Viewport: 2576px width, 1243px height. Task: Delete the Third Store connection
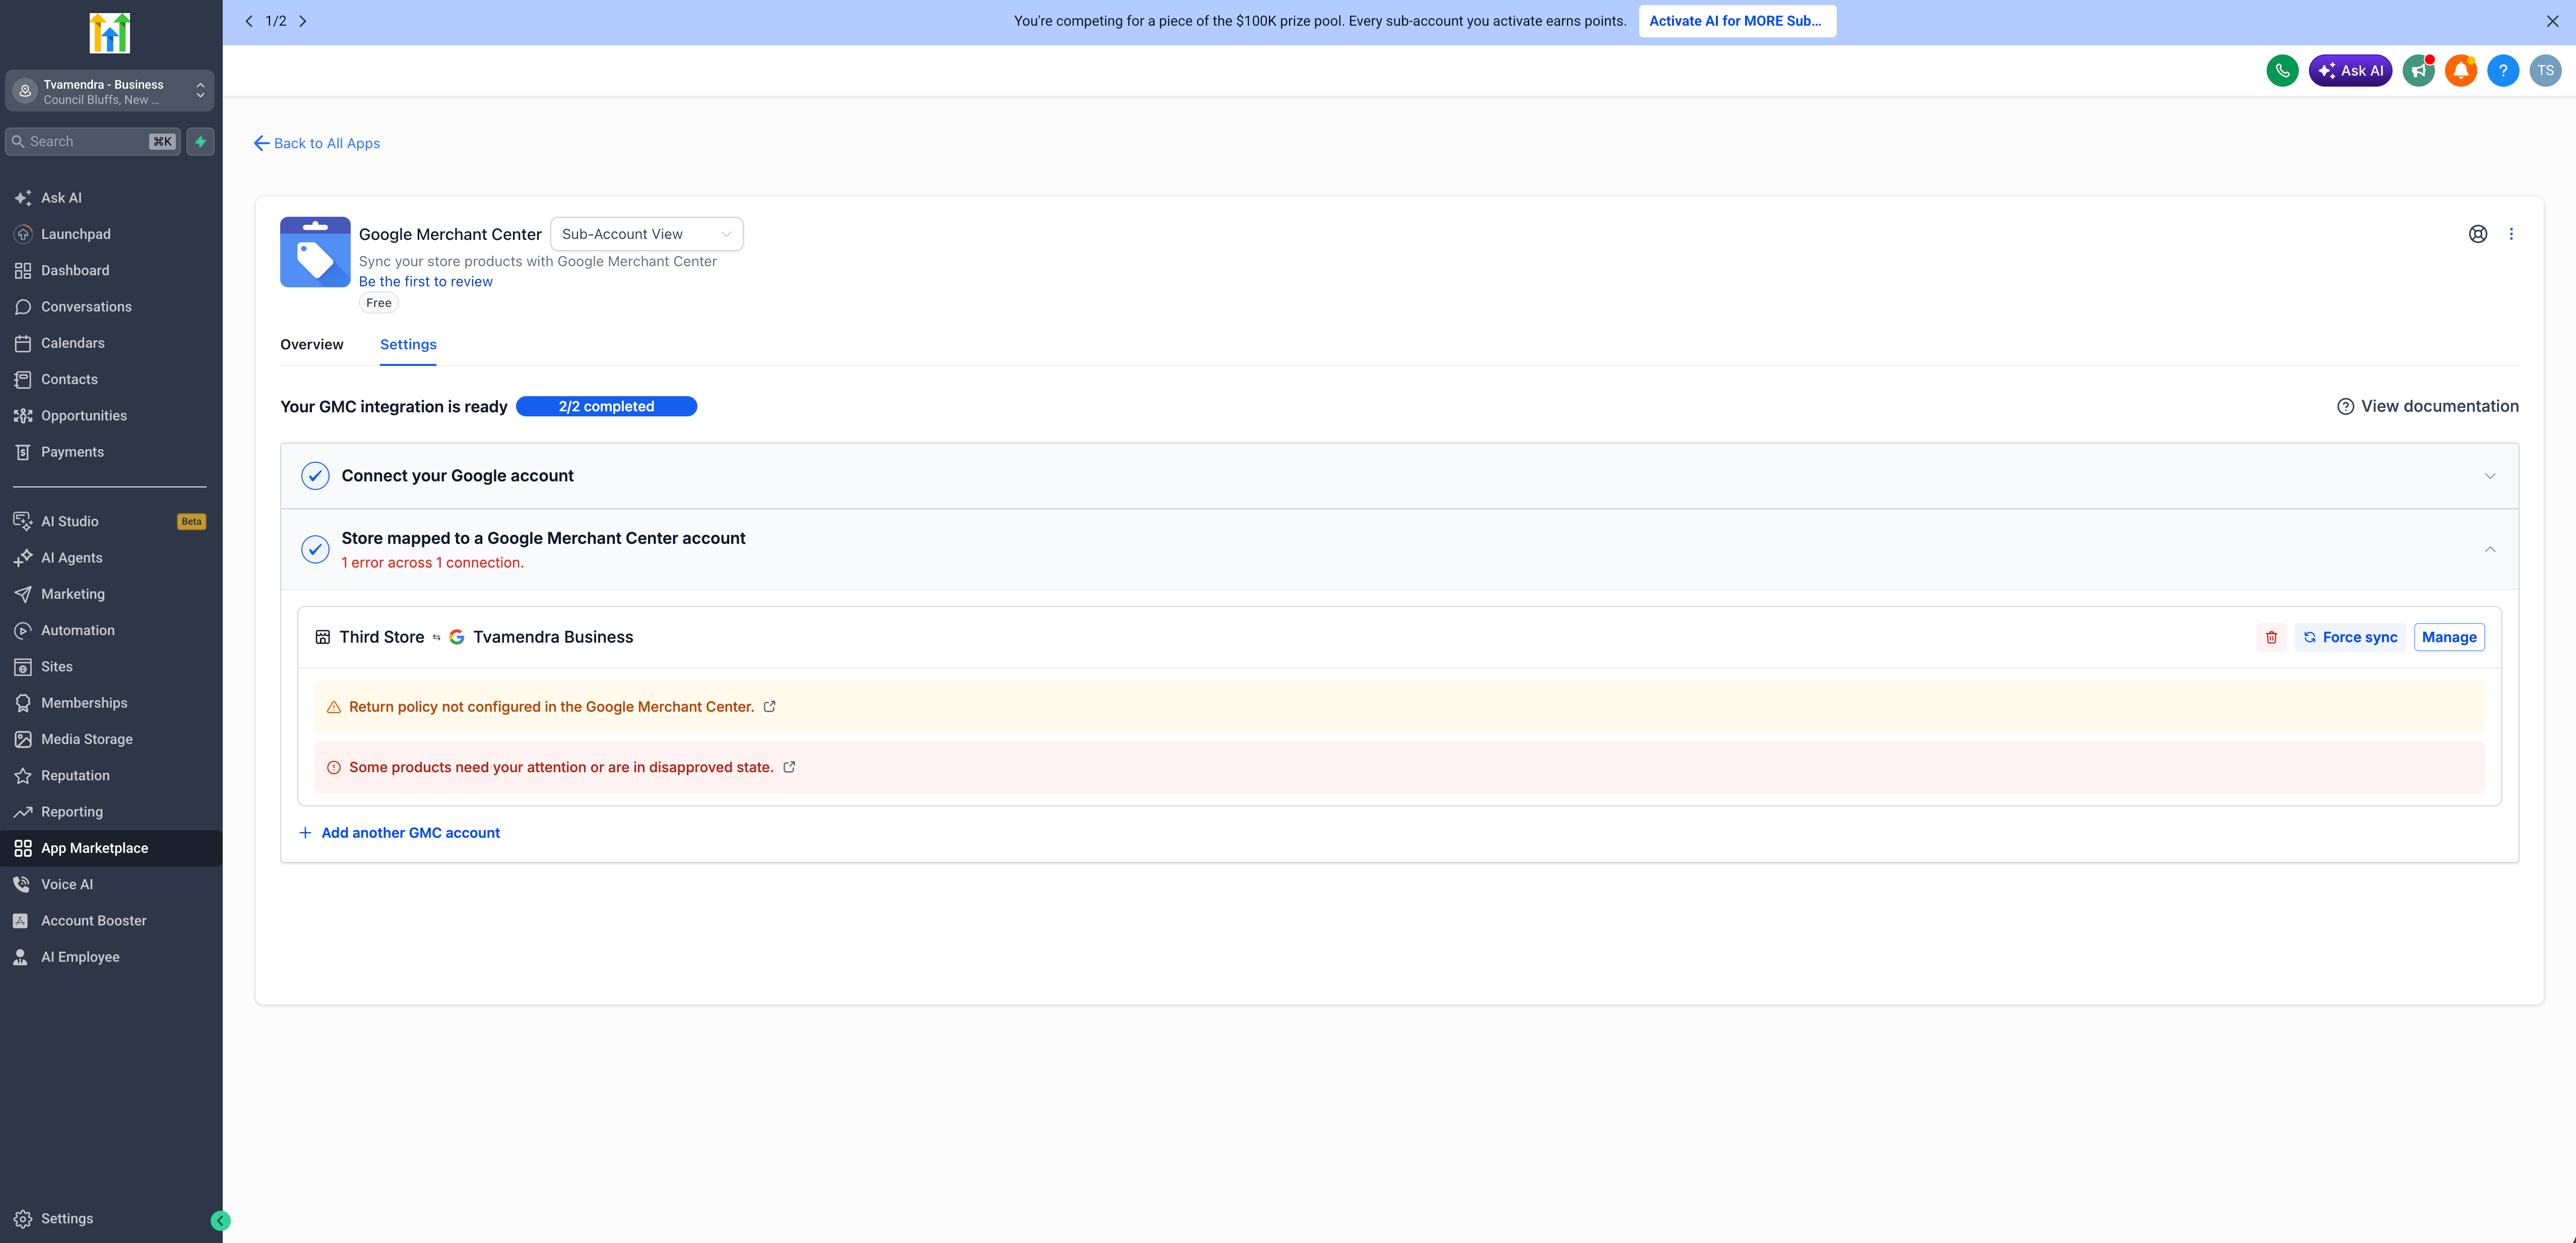point(2271,637)
